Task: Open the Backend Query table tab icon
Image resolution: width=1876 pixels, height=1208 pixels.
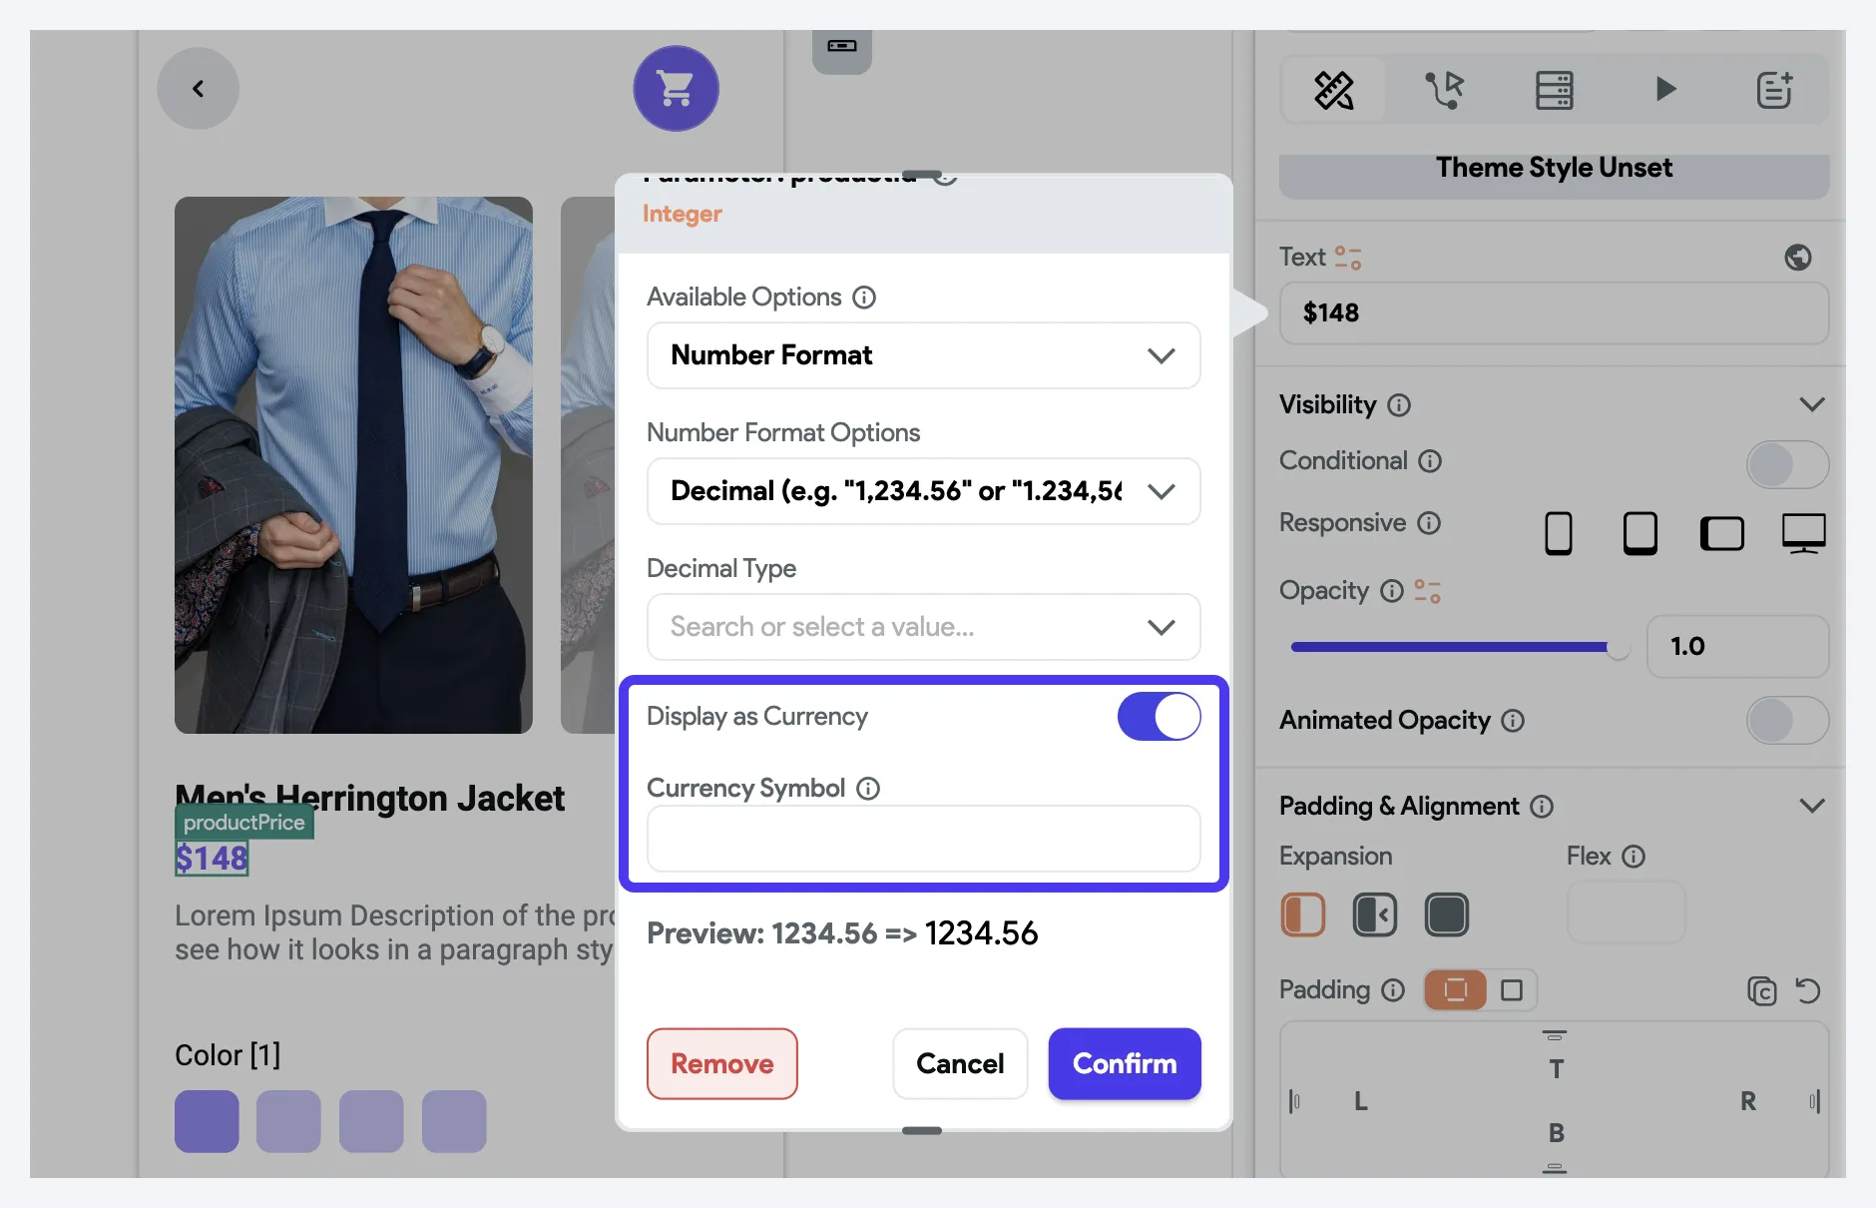Action: coord(1554,90)
